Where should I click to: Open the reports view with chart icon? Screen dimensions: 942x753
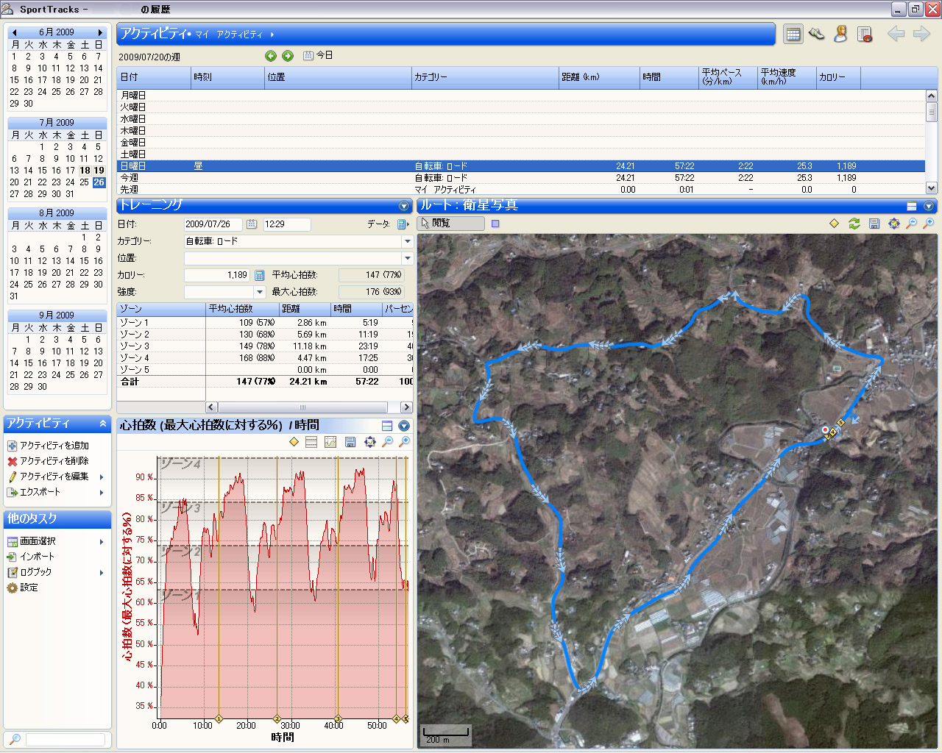(865, 34)
